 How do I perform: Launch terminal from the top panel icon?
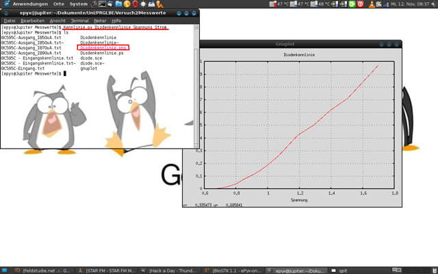click(100, 4)
